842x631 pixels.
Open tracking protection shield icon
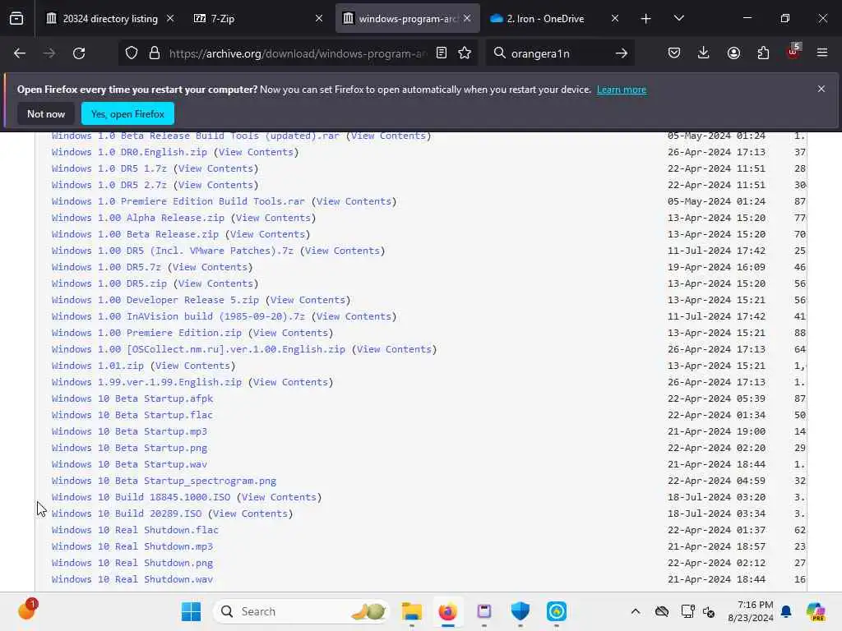click(x=132, y=53)
